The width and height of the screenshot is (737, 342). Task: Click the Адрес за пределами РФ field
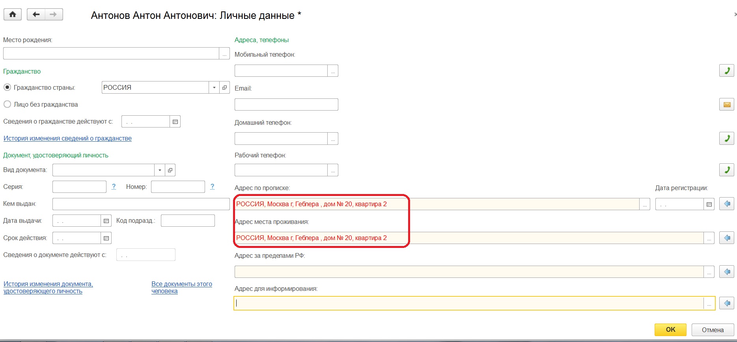(x=469, y=272)
